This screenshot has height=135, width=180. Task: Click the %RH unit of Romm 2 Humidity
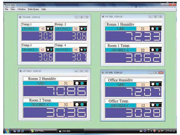click(41, 83)
